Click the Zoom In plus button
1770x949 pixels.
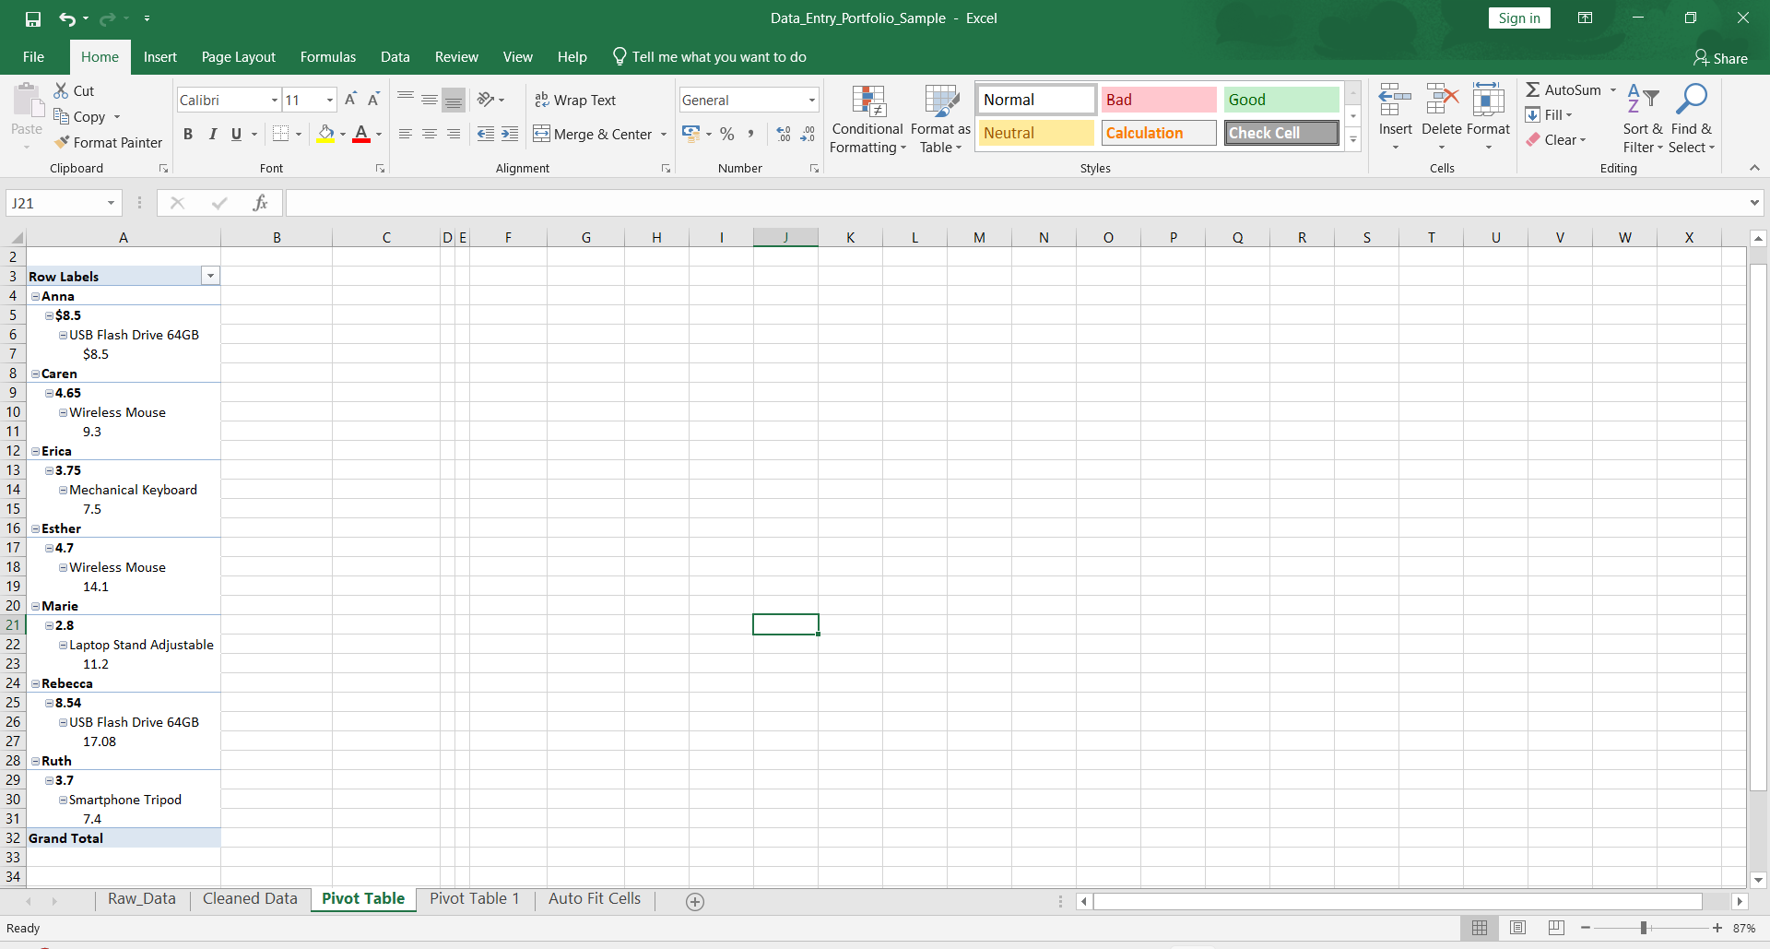(x=1717, y=928)
